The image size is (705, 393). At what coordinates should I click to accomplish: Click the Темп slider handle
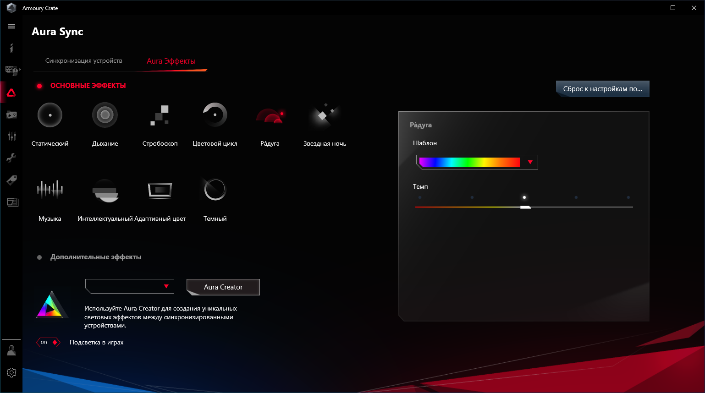(x=525, y=207)
